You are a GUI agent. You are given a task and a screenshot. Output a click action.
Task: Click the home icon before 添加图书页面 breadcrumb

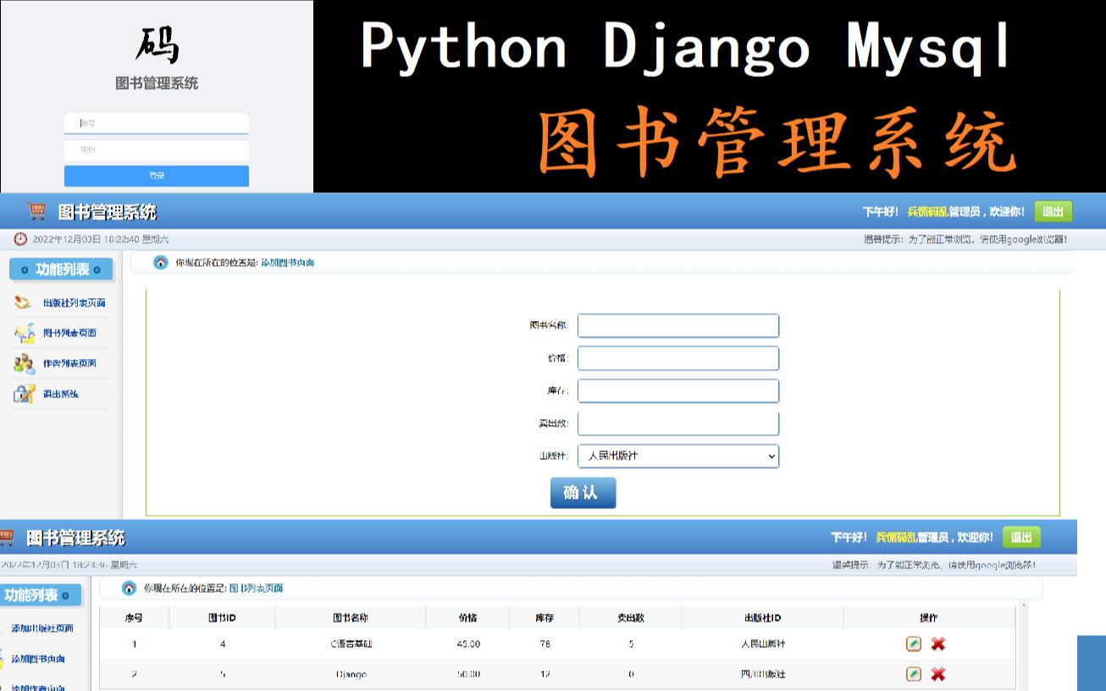tap(161, 263)
